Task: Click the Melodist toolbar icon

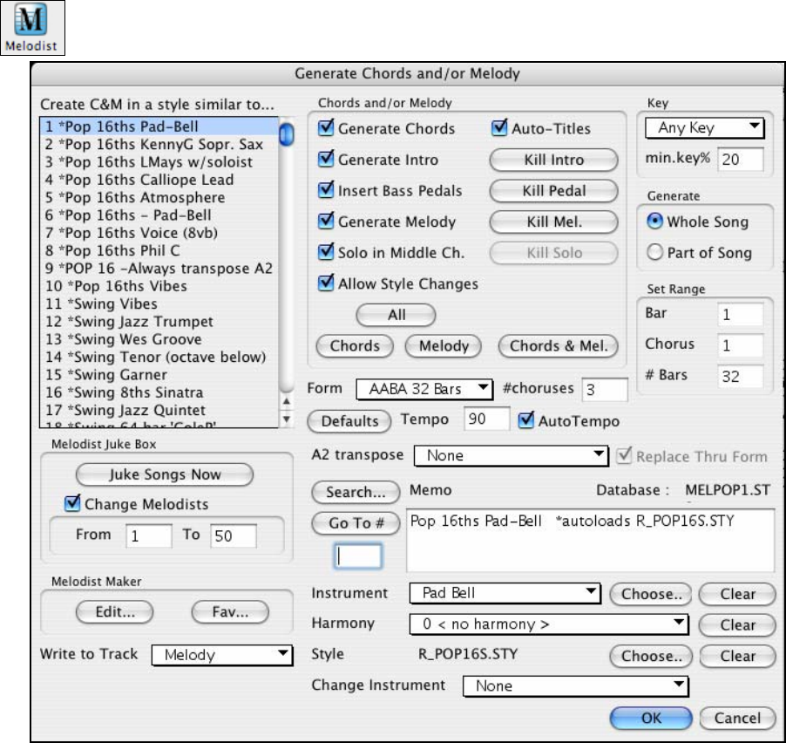Action: point(32,28)
